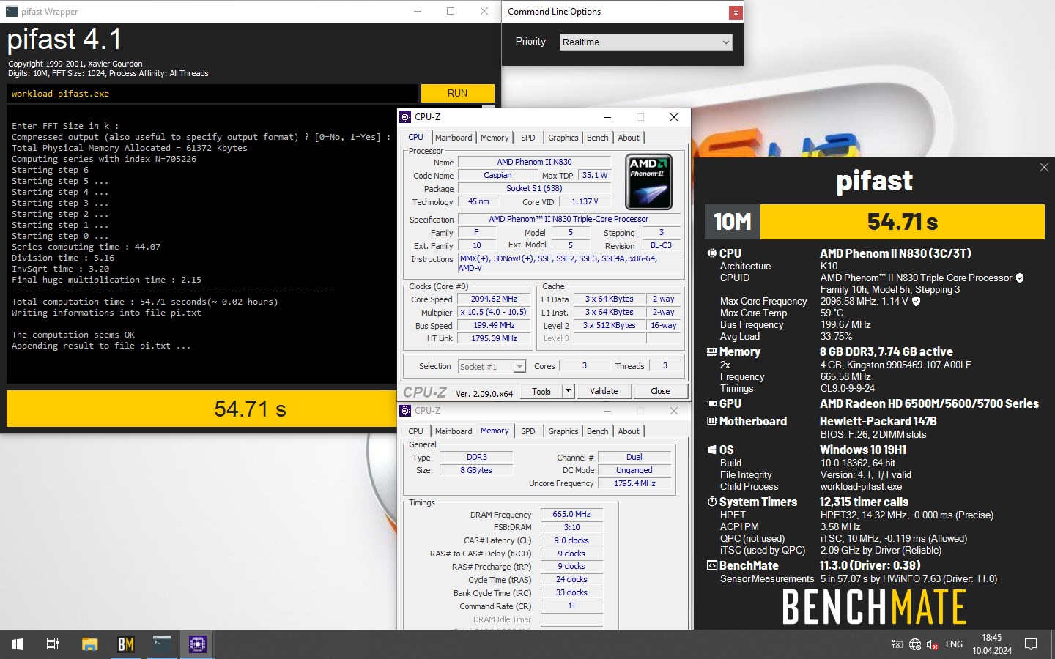Select Bench tab in lower CPU-Z window
Screen dimensions: 1055x659
coord(597,431)
